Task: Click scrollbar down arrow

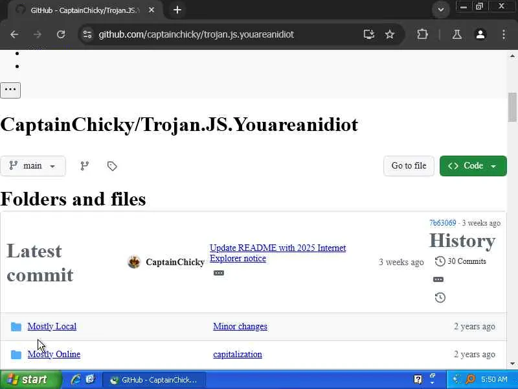Action: [512, 364]
